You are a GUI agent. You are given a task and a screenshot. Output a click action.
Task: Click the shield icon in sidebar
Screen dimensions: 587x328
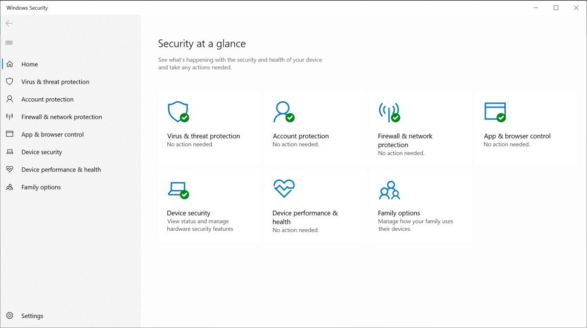click(x=10, y=82)
